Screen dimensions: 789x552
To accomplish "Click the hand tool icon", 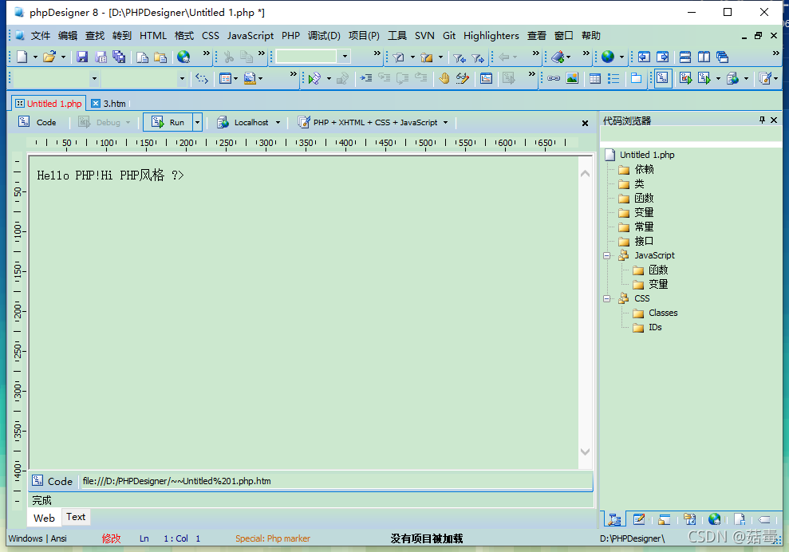I will 444,78.
